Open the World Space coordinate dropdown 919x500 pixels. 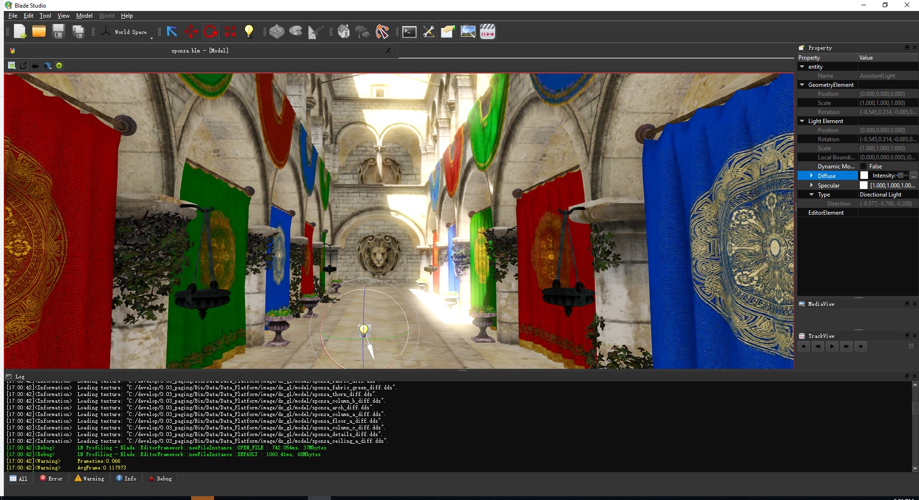[x=127, y=32]
